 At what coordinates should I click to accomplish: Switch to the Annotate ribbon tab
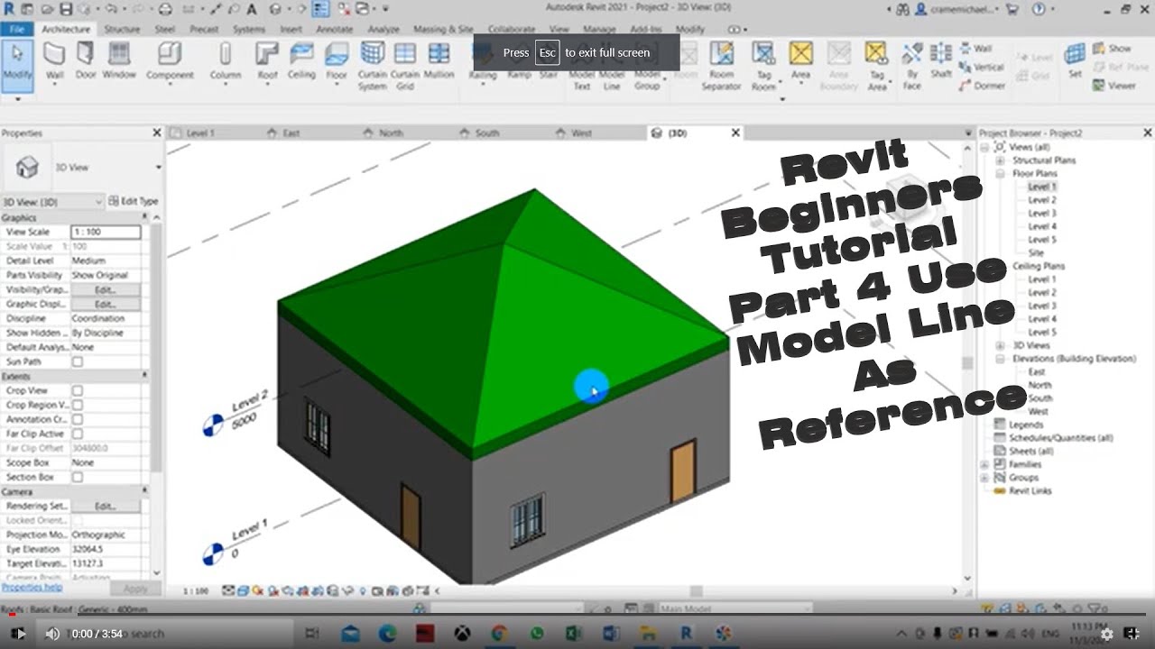pos(335,29)
